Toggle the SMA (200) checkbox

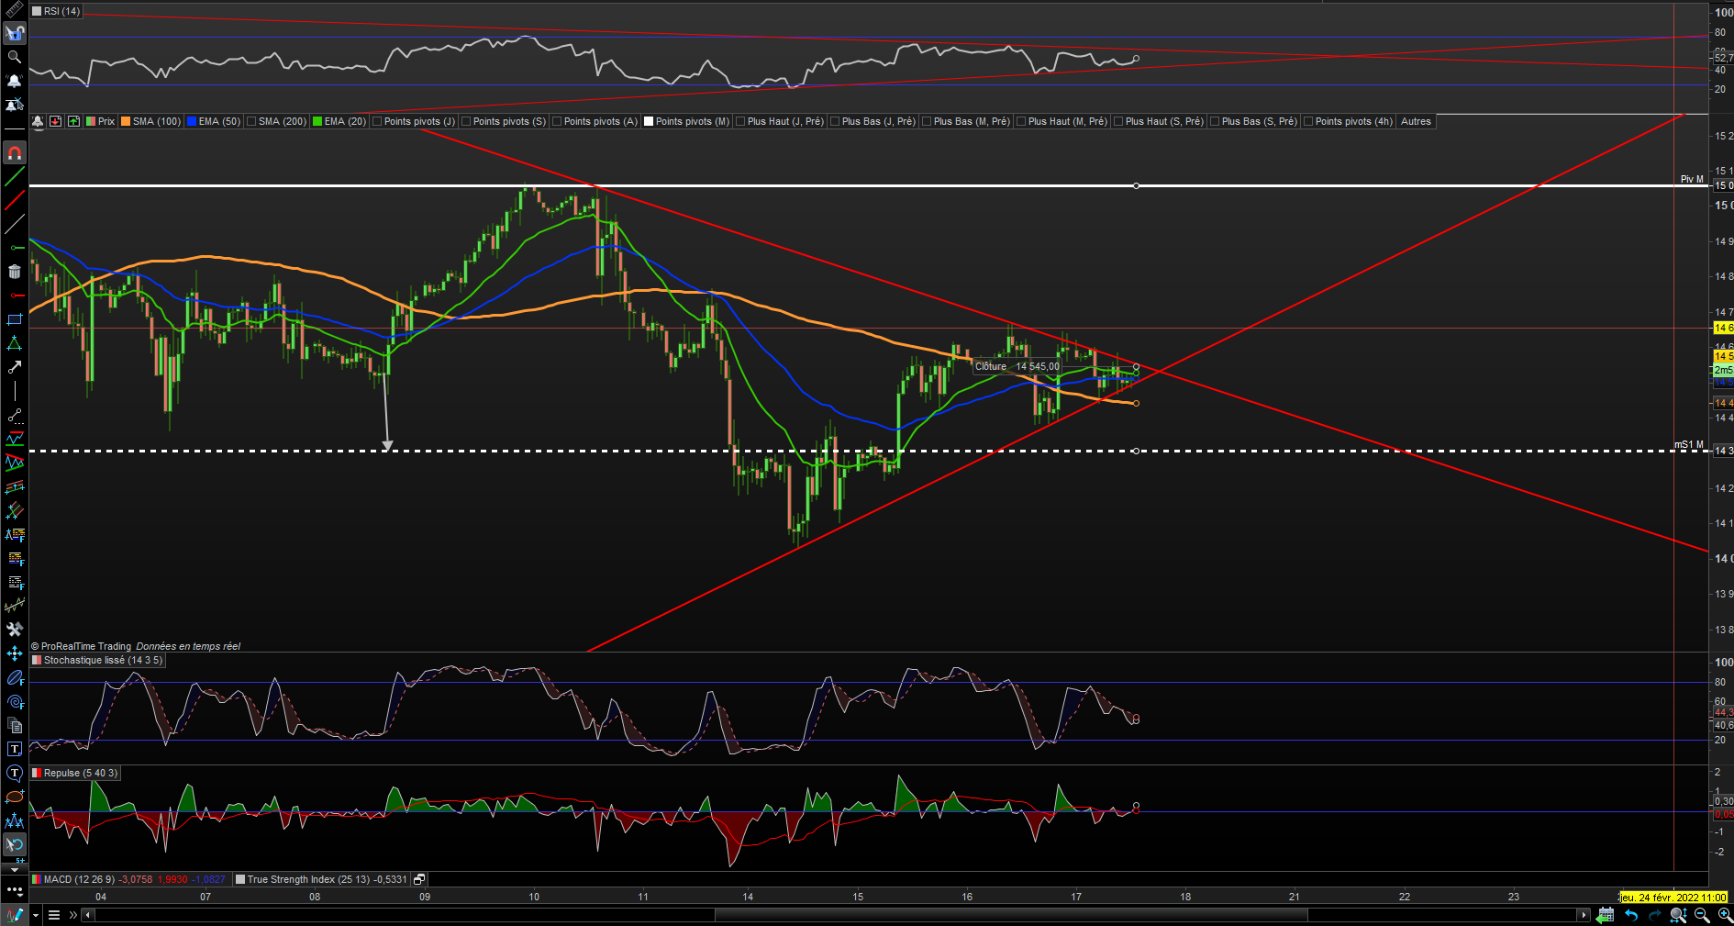pyautogui.click(x=251, y=121)
